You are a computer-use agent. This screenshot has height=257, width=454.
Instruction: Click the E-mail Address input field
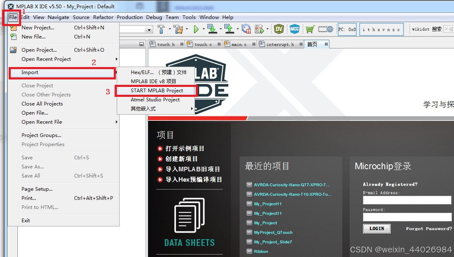[407, 200]
